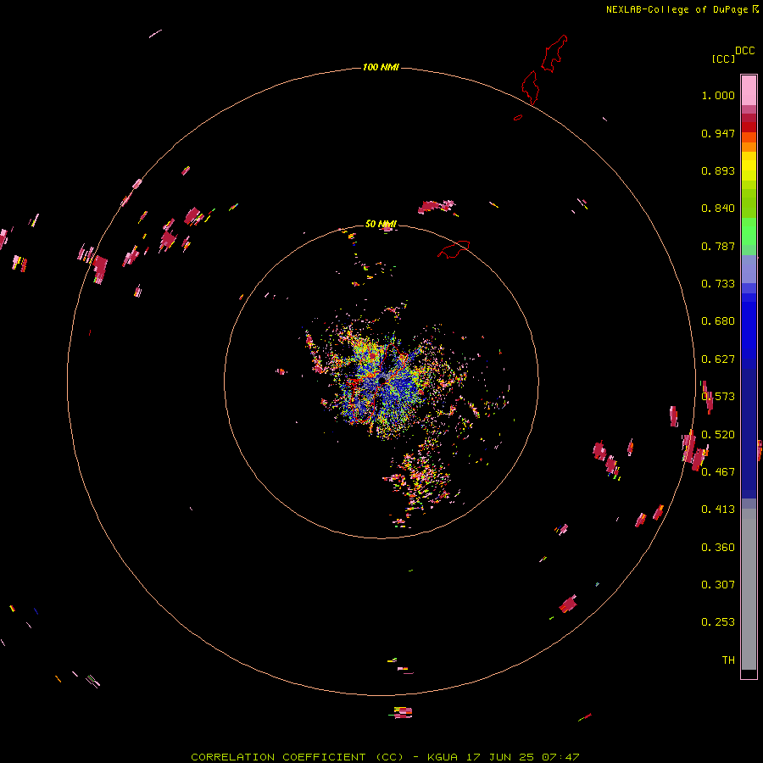Screen dimensions: 763x763
Task: Click the 50 NMI range ring label
Action: tap(381, 224)
